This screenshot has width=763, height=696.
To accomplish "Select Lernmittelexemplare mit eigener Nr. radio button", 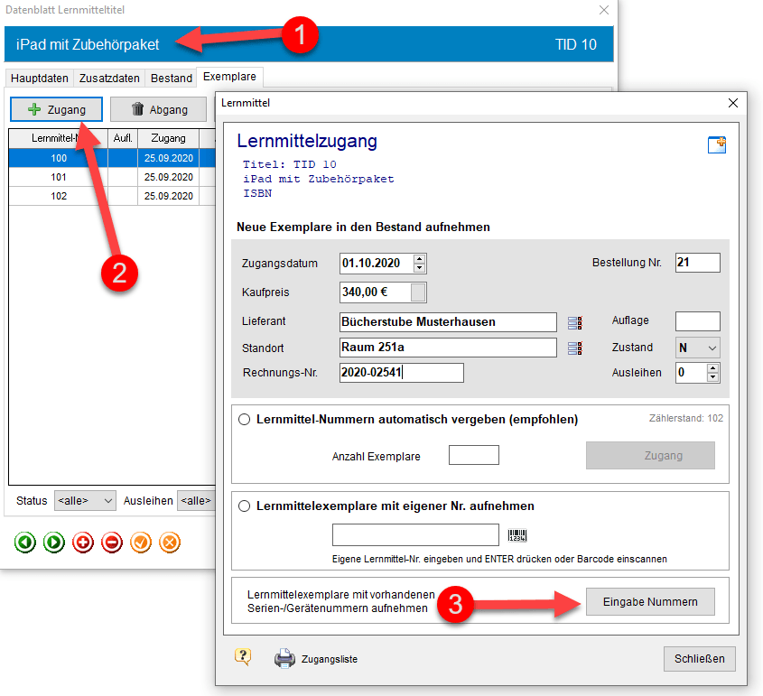I will pos(245,506).
